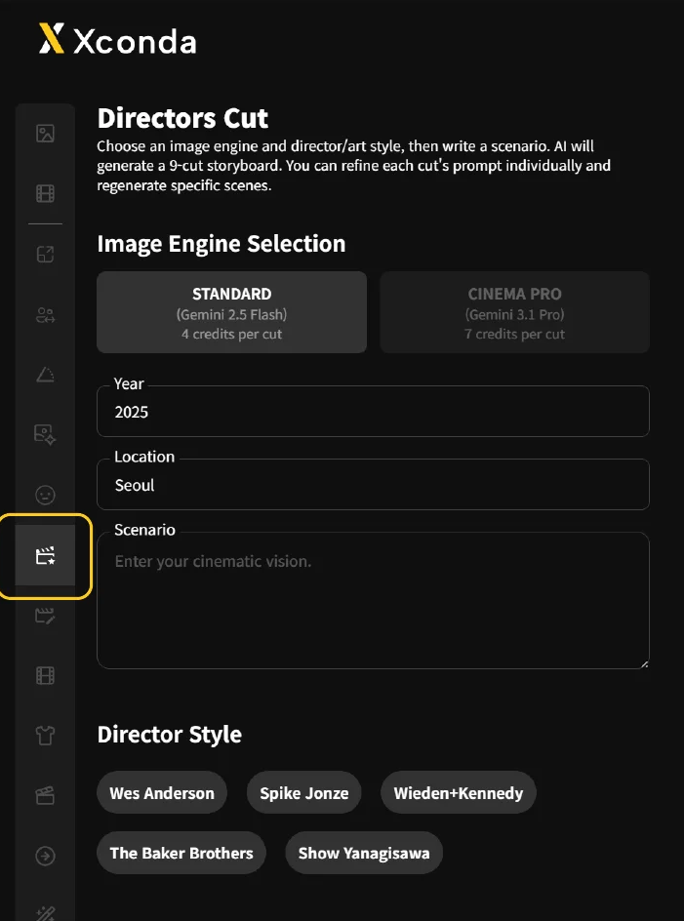Grab the Scenario box resize handle

(645, 663)
